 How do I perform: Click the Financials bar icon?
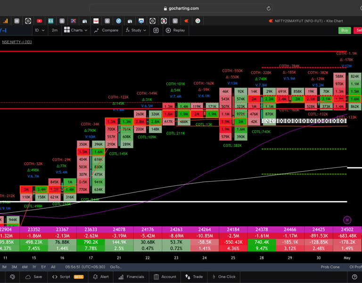121,277
